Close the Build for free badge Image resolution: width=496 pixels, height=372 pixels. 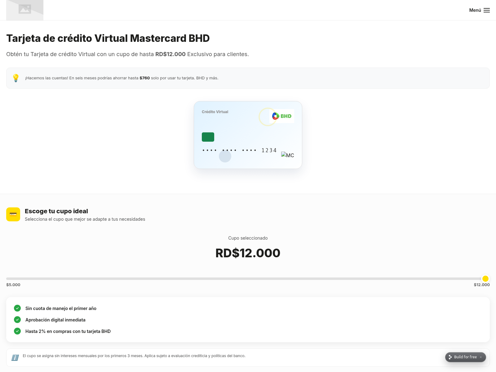pyautogui.click(x=481, y=357)
